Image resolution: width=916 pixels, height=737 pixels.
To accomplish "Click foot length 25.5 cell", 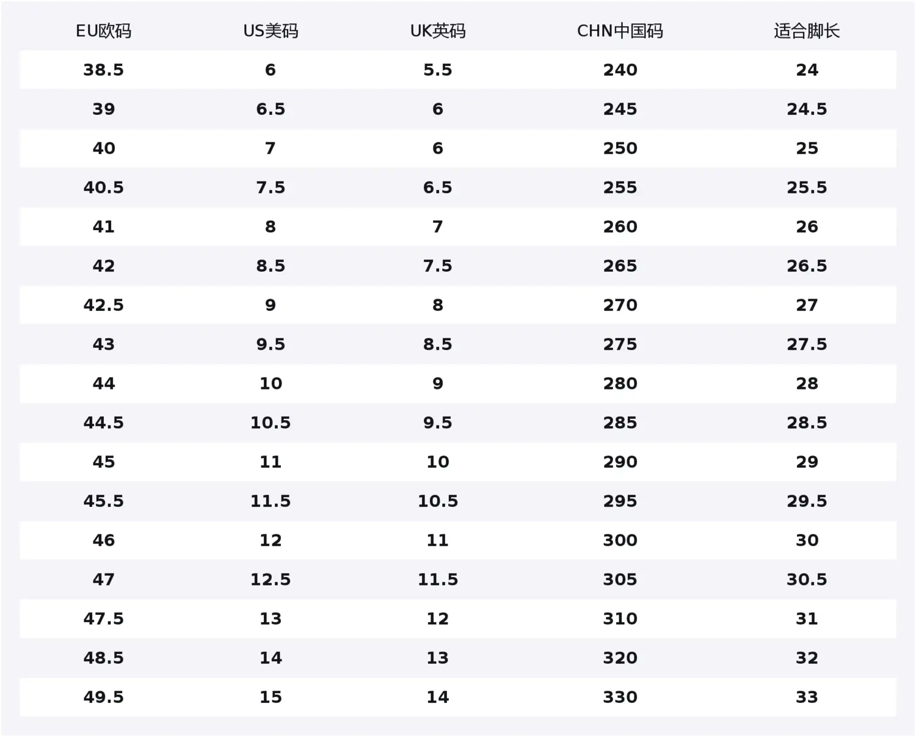I will 807,187.
